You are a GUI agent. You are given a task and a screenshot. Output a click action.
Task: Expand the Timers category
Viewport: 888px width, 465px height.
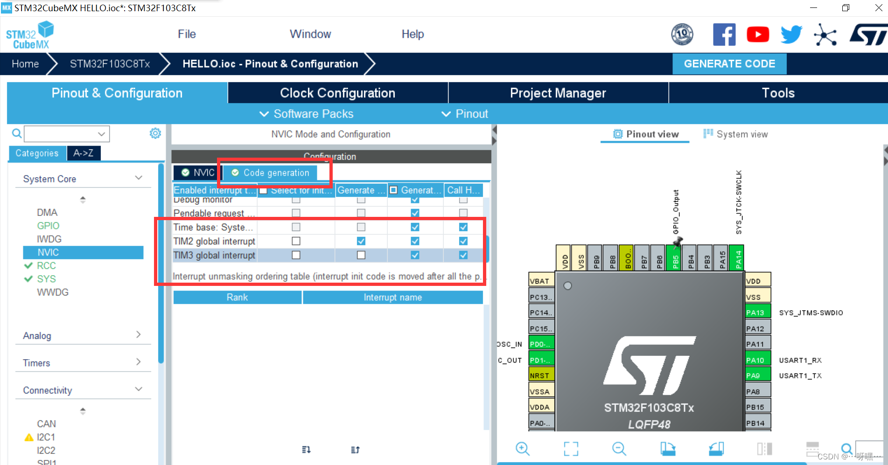138,362
